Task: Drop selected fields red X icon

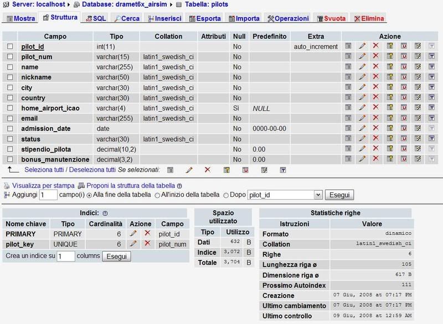Action: [207, 170]
